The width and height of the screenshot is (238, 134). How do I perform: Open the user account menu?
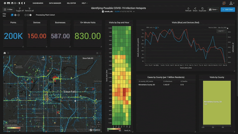point(231,3)
